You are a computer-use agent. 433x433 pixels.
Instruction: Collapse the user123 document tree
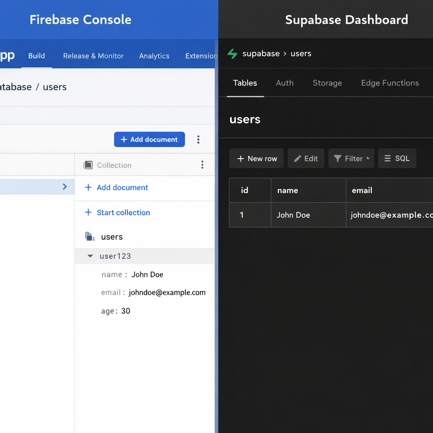click(90, 256)
